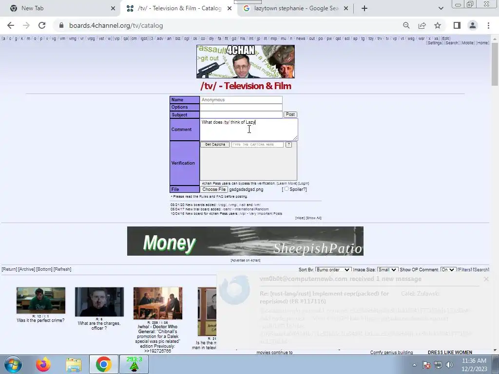Click the Subject input field

[x=241, y=114]
